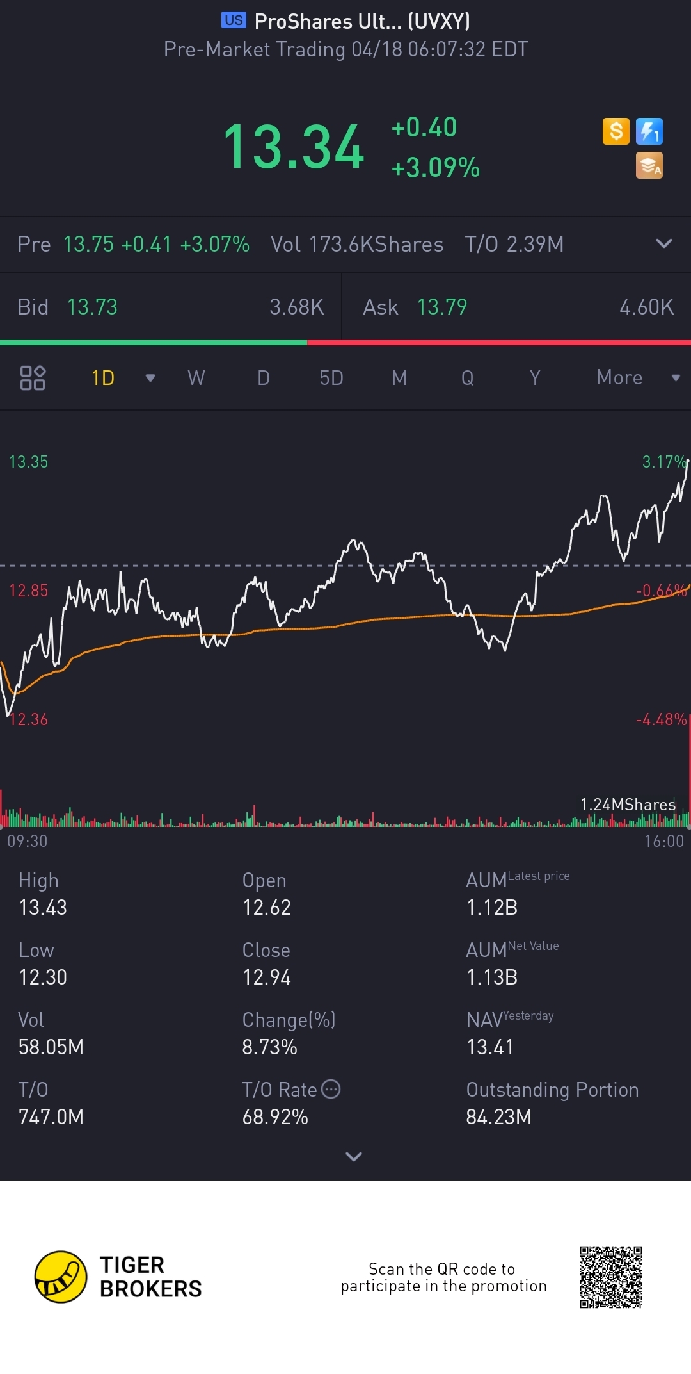The height and width of the screenshot is (1374, 691).
Task: Tap the Outstanding Portion 84.23M value
Action: [499, 1117]
